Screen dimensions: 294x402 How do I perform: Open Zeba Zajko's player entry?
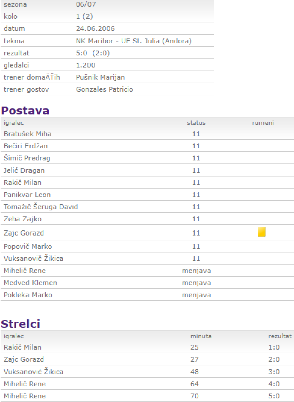tap(22, 219)
